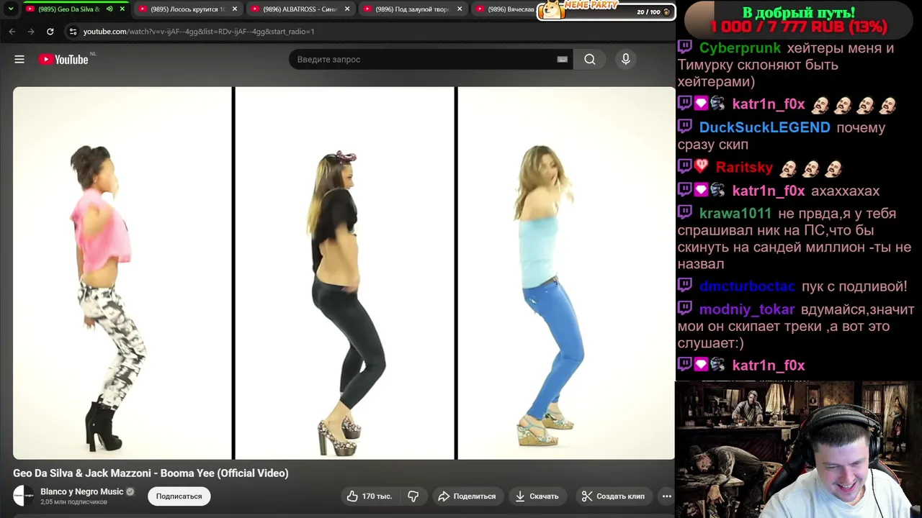Click dmcturboctac username in chat
Image resolution: width=922 pixels, height=518 pixels.
(x=747, y=286)
